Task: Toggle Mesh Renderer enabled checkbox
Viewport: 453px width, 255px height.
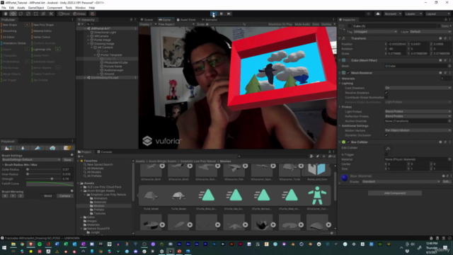Action: pos(348,73)
